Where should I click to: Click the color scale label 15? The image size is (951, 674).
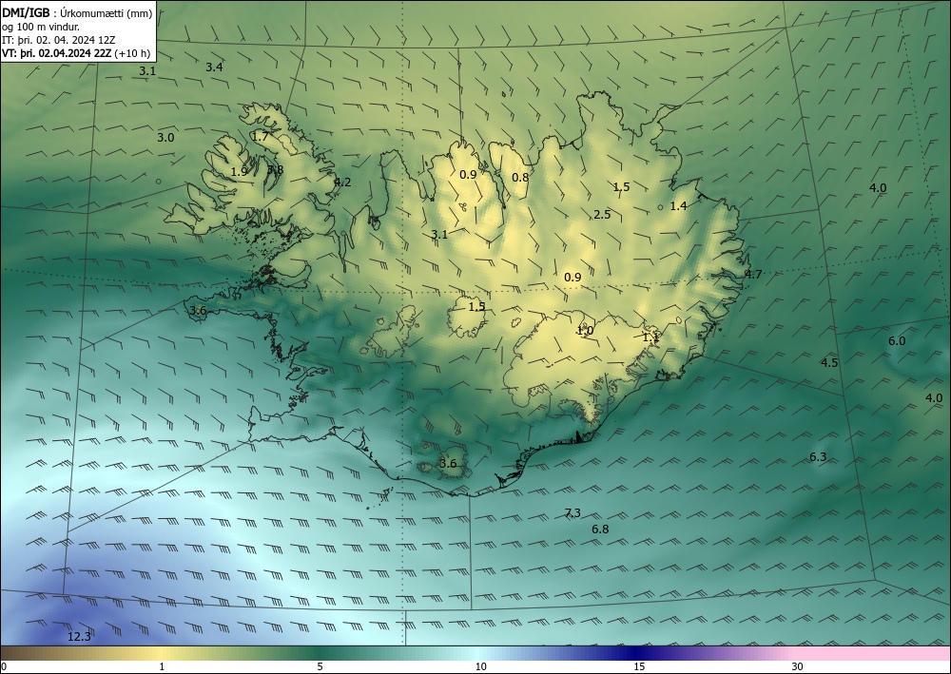coord(639,666)
